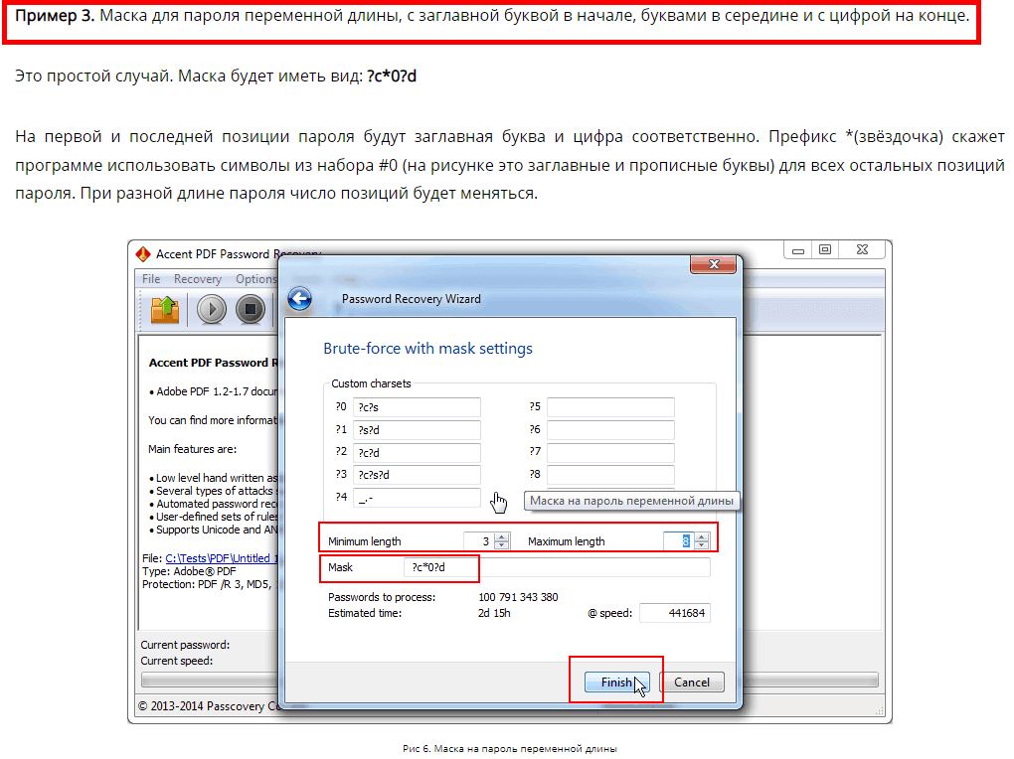Click the main window progress bar

pos(509,680)
